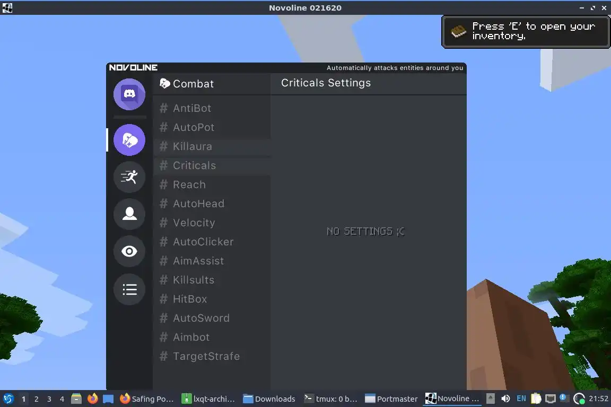
Task: Select the AutoSword module
Action: pos(212,318)
